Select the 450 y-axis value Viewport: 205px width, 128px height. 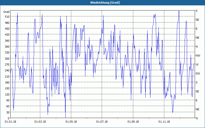click(7, 29)
